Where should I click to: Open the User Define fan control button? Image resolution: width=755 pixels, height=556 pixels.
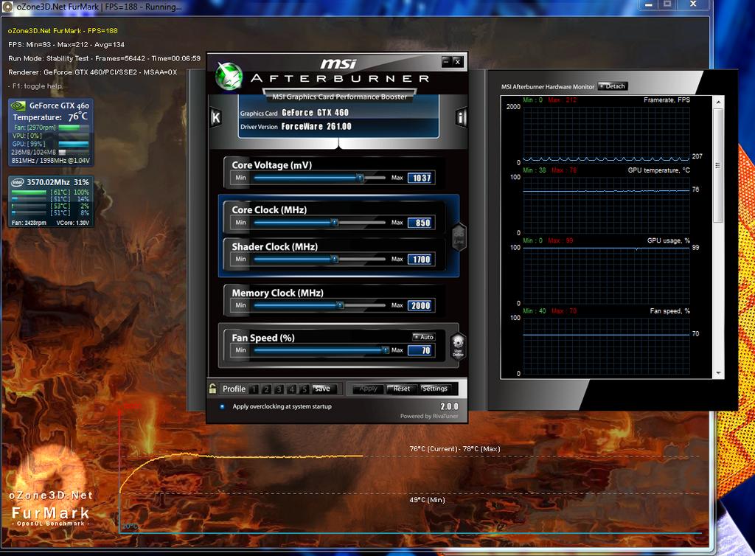[457, 347]
